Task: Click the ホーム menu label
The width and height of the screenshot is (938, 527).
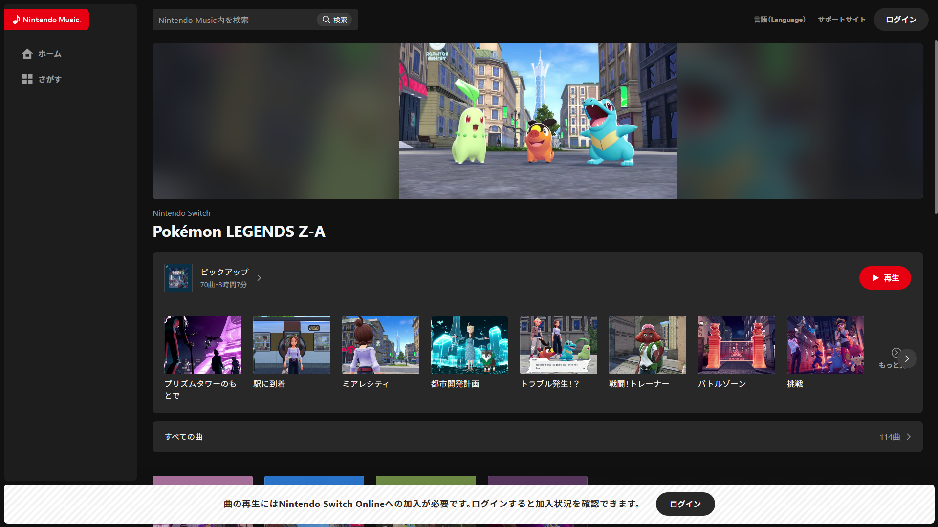Action: pyautogui.click(x=50, y=54)
